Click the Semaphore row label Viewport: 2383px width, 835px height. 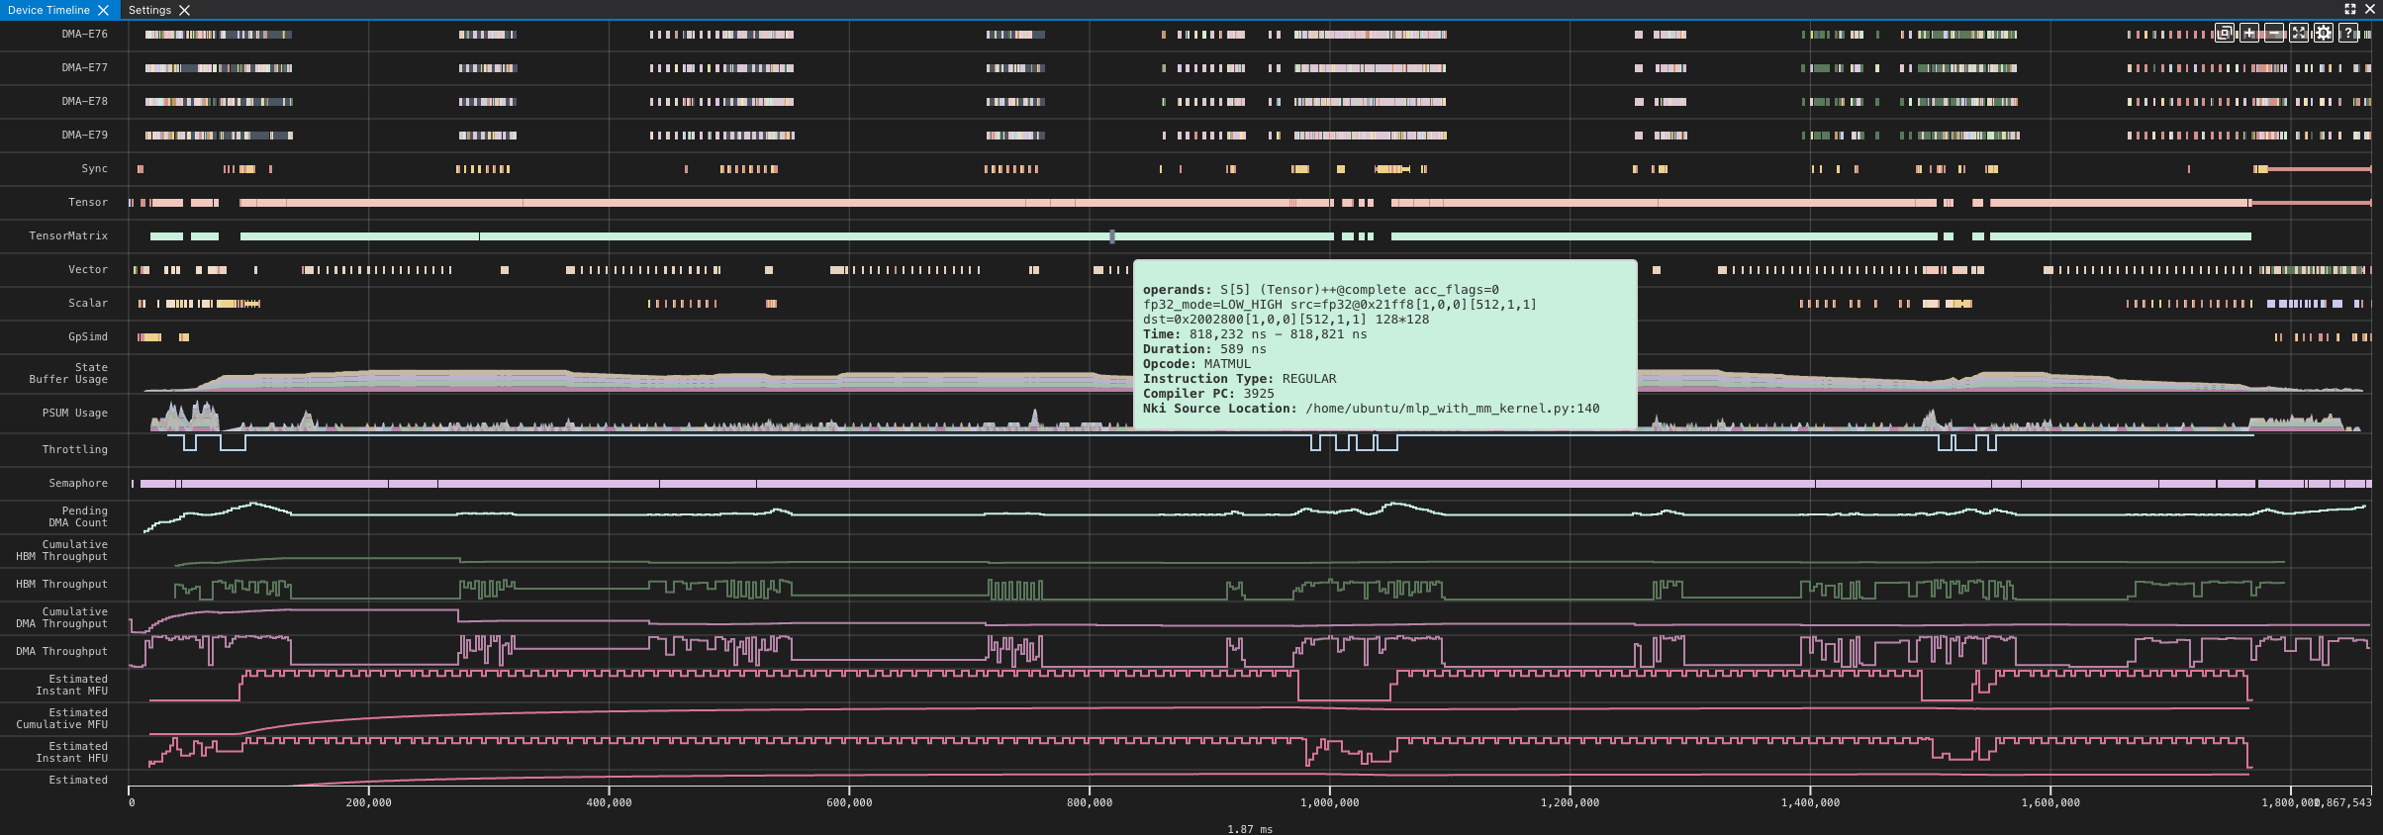[78, 483]
